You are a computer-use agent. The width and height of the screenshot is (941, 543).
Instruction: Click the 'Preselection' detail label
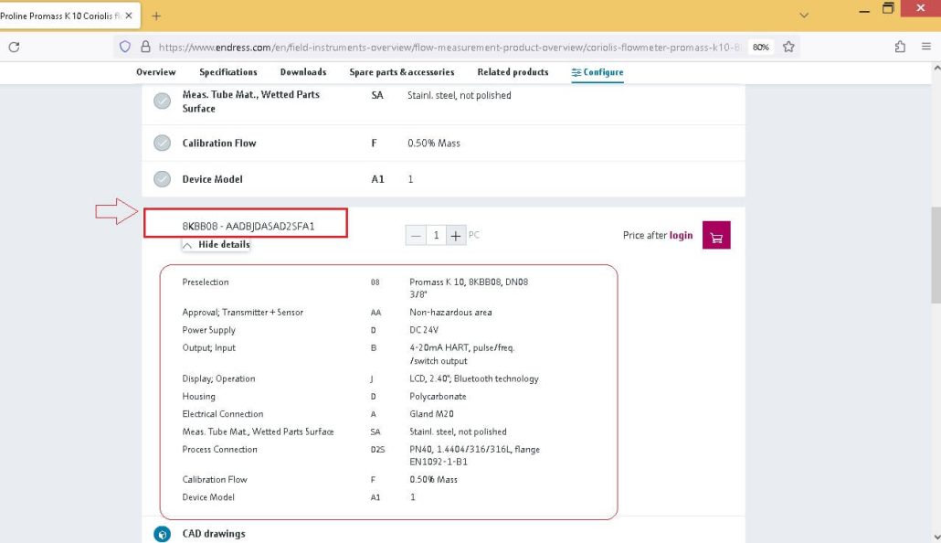pyautogui.click(x=206, y=282)
